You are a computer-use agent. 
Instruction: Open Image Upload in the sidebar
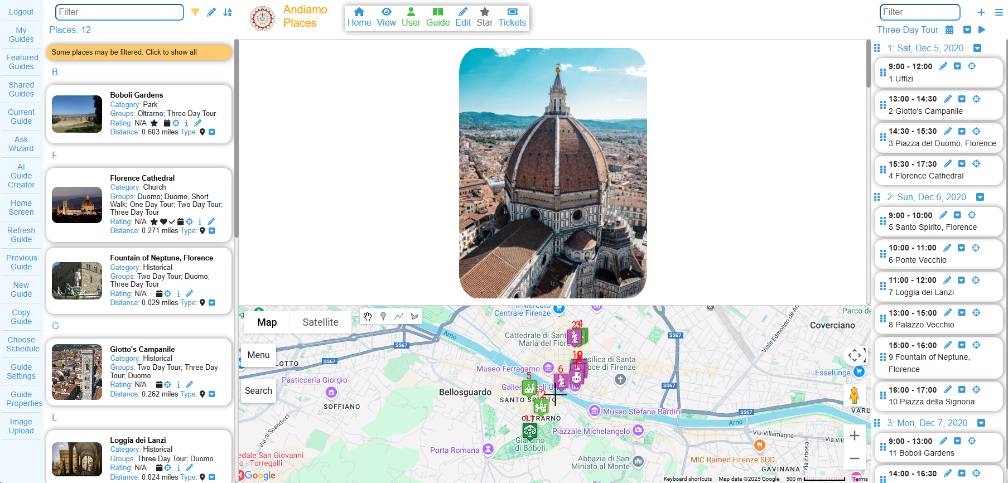(x=21, y=426)
